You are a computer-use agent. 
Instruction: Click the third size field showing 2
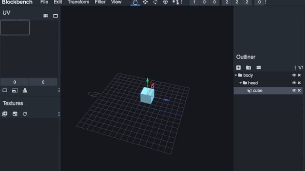point(247,2)
